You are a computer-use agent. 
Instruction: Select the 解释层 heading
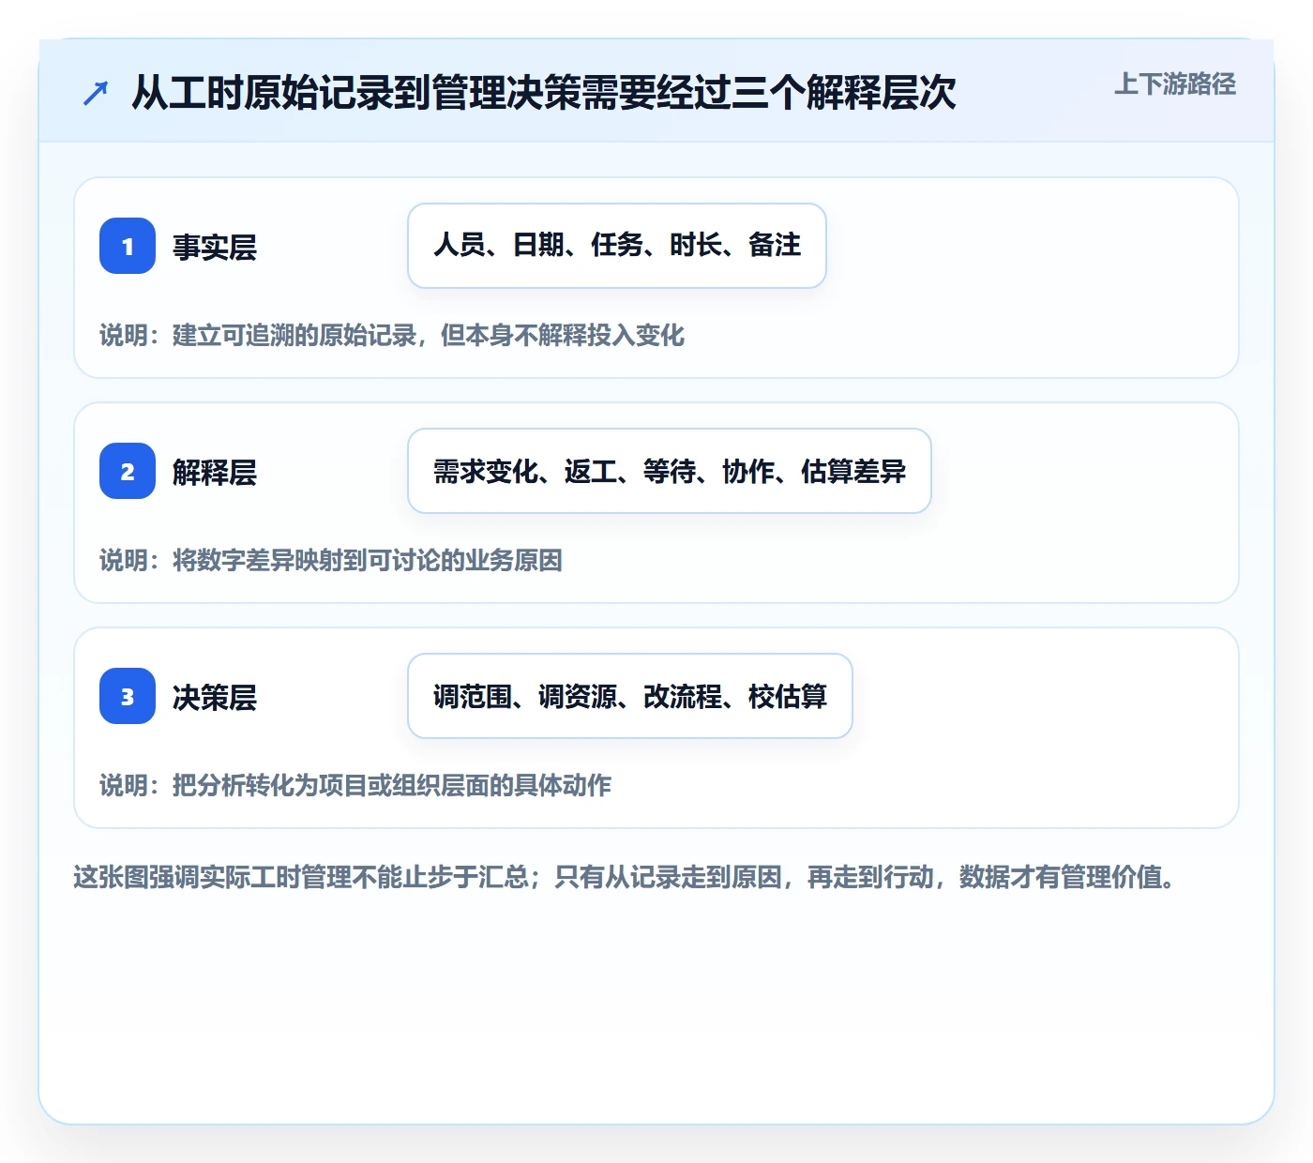(215, 472)
